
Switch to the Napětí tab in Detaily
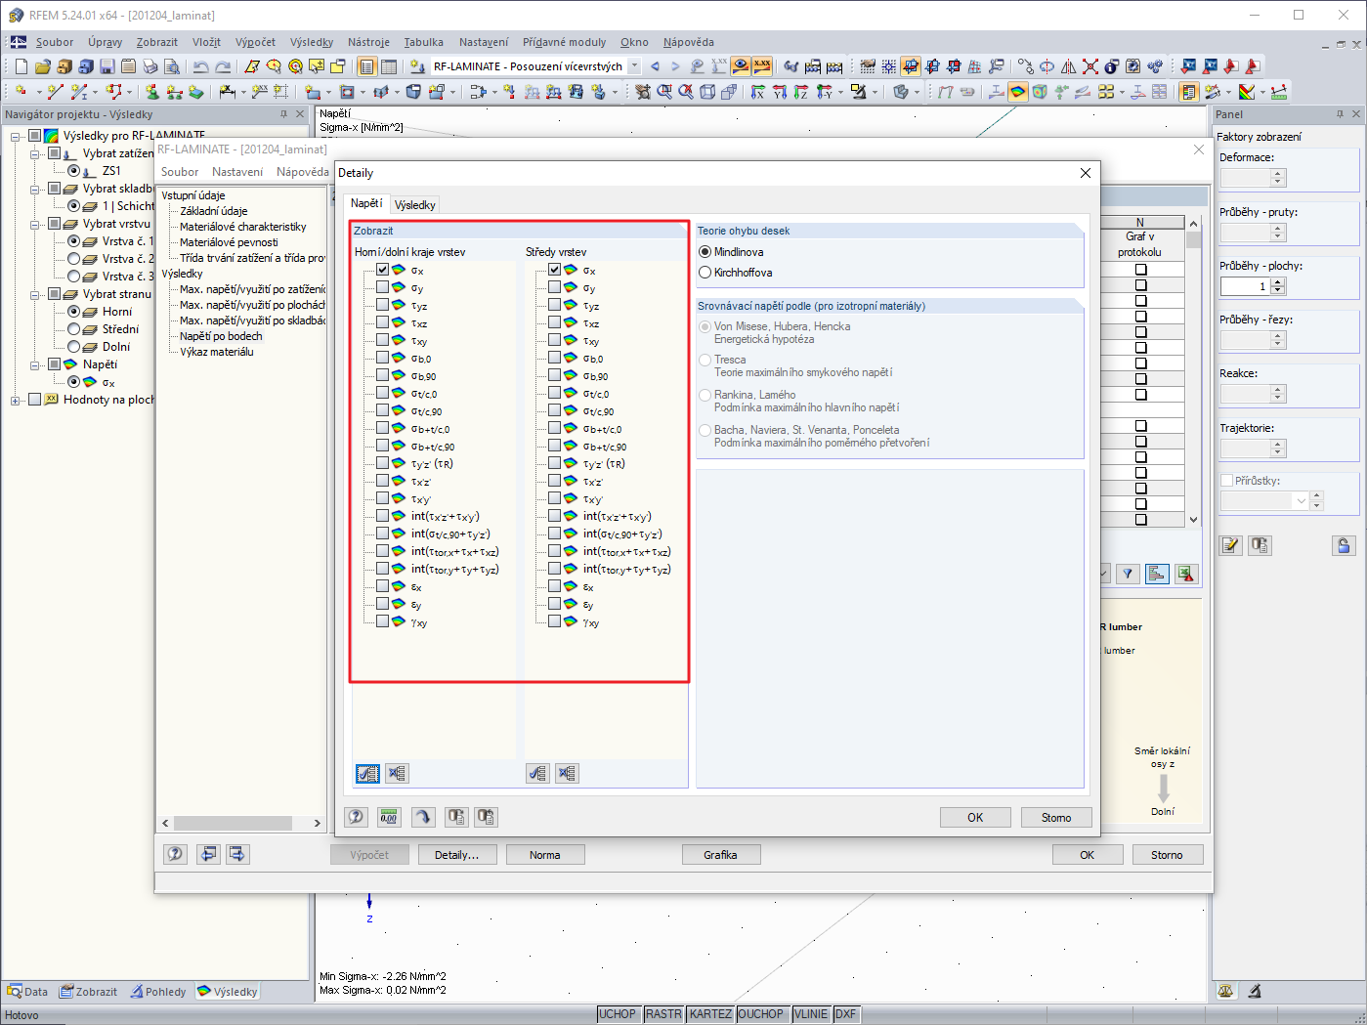click(366, 203)
